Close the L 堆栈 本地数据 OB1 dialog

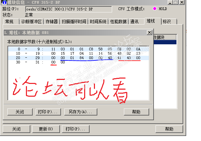click(149, 33)
